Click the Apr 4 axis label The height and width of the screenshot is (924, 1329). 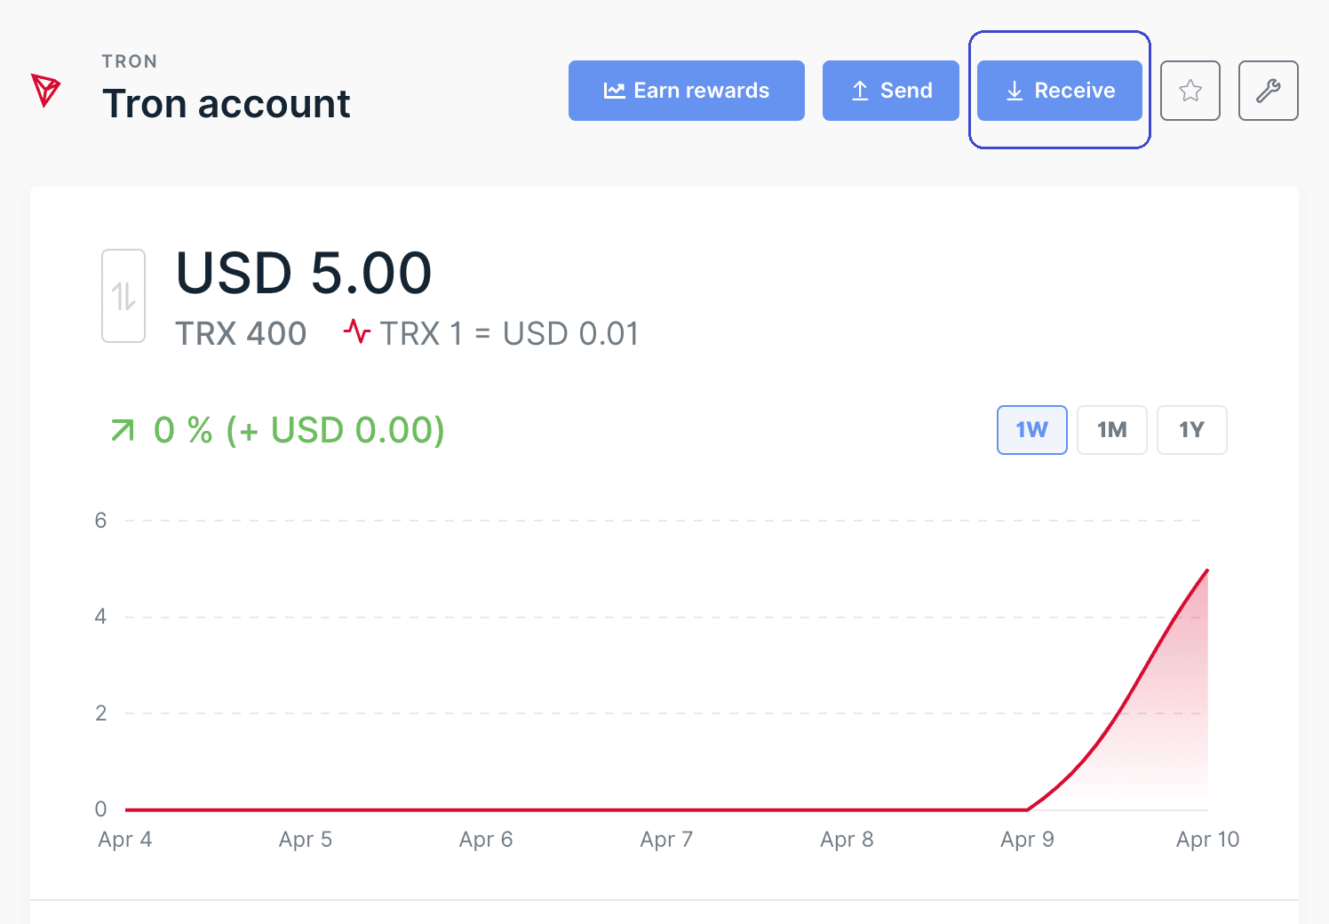(125, 840)
